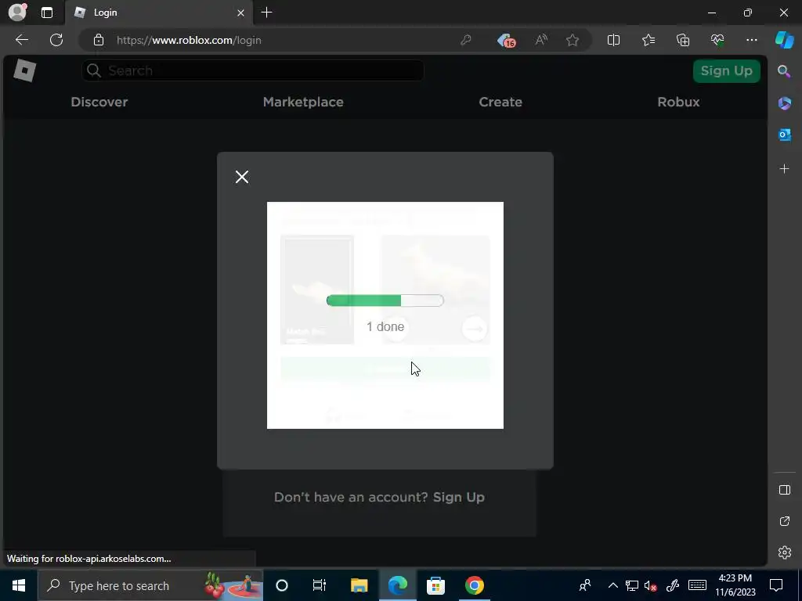Launch File Explorer from taskbar
Image resolution: width=802 pixels, height=601 pixels.
359,585
